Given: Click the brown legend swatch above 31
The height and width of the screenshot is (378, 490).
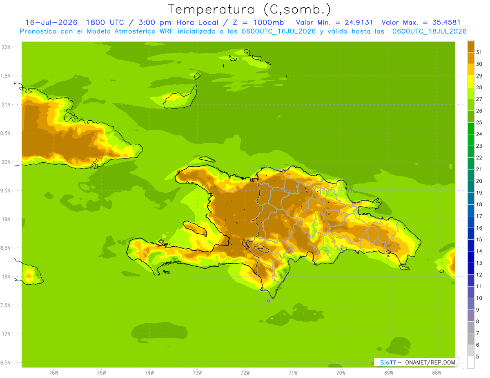Looking at the screenshot, I should tap(471, 46).
